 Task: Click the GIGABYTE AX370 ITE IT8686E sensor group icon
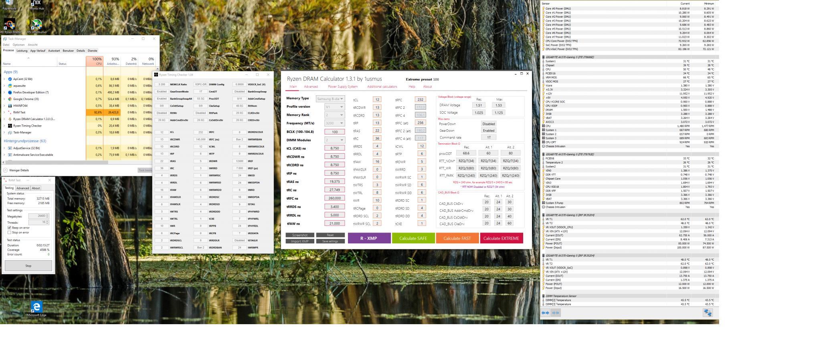pyautogui.click(x=544, y=57)
